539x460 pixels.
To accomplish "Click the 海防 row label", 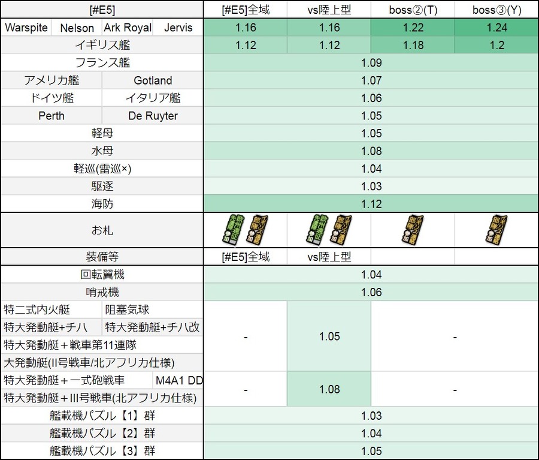I will point(102,204).
